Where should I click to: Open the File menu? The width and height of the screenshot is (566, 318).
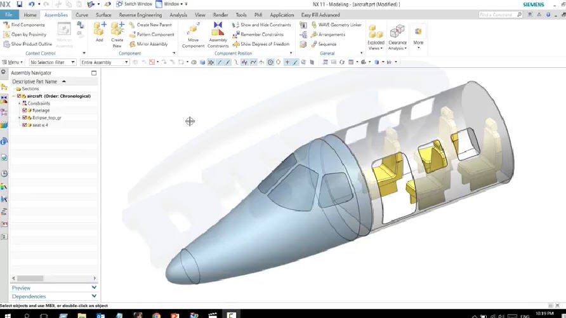[9, 15]
